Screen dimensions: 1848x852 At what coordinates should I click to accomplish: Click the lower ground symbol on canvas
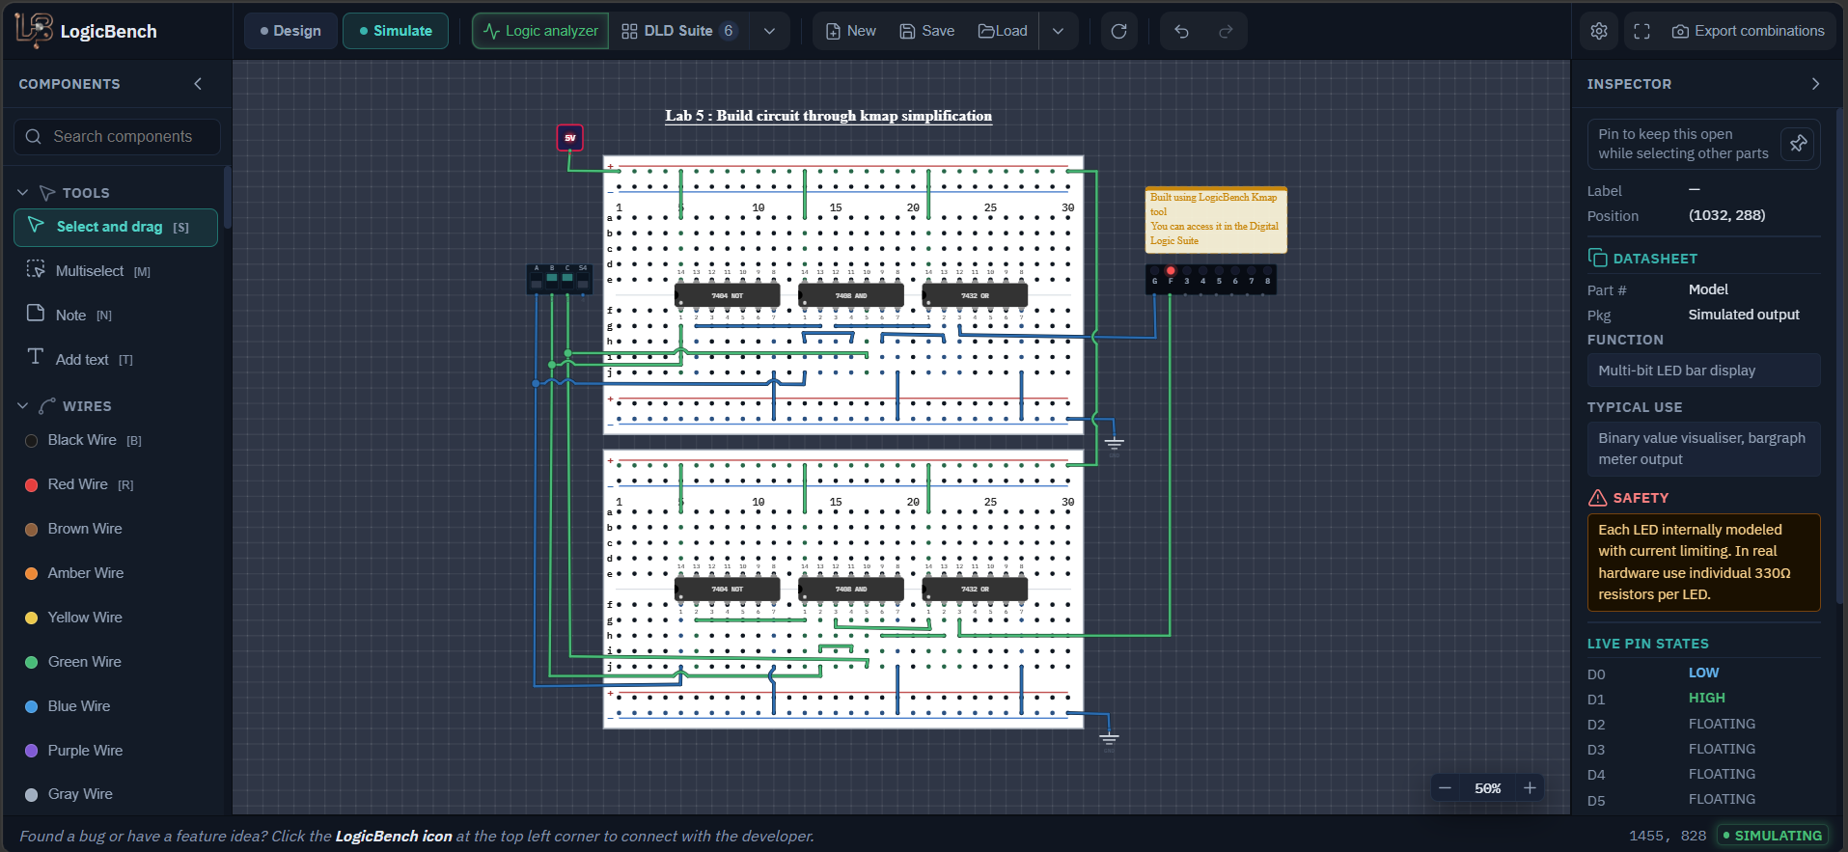pos(1110,739)
